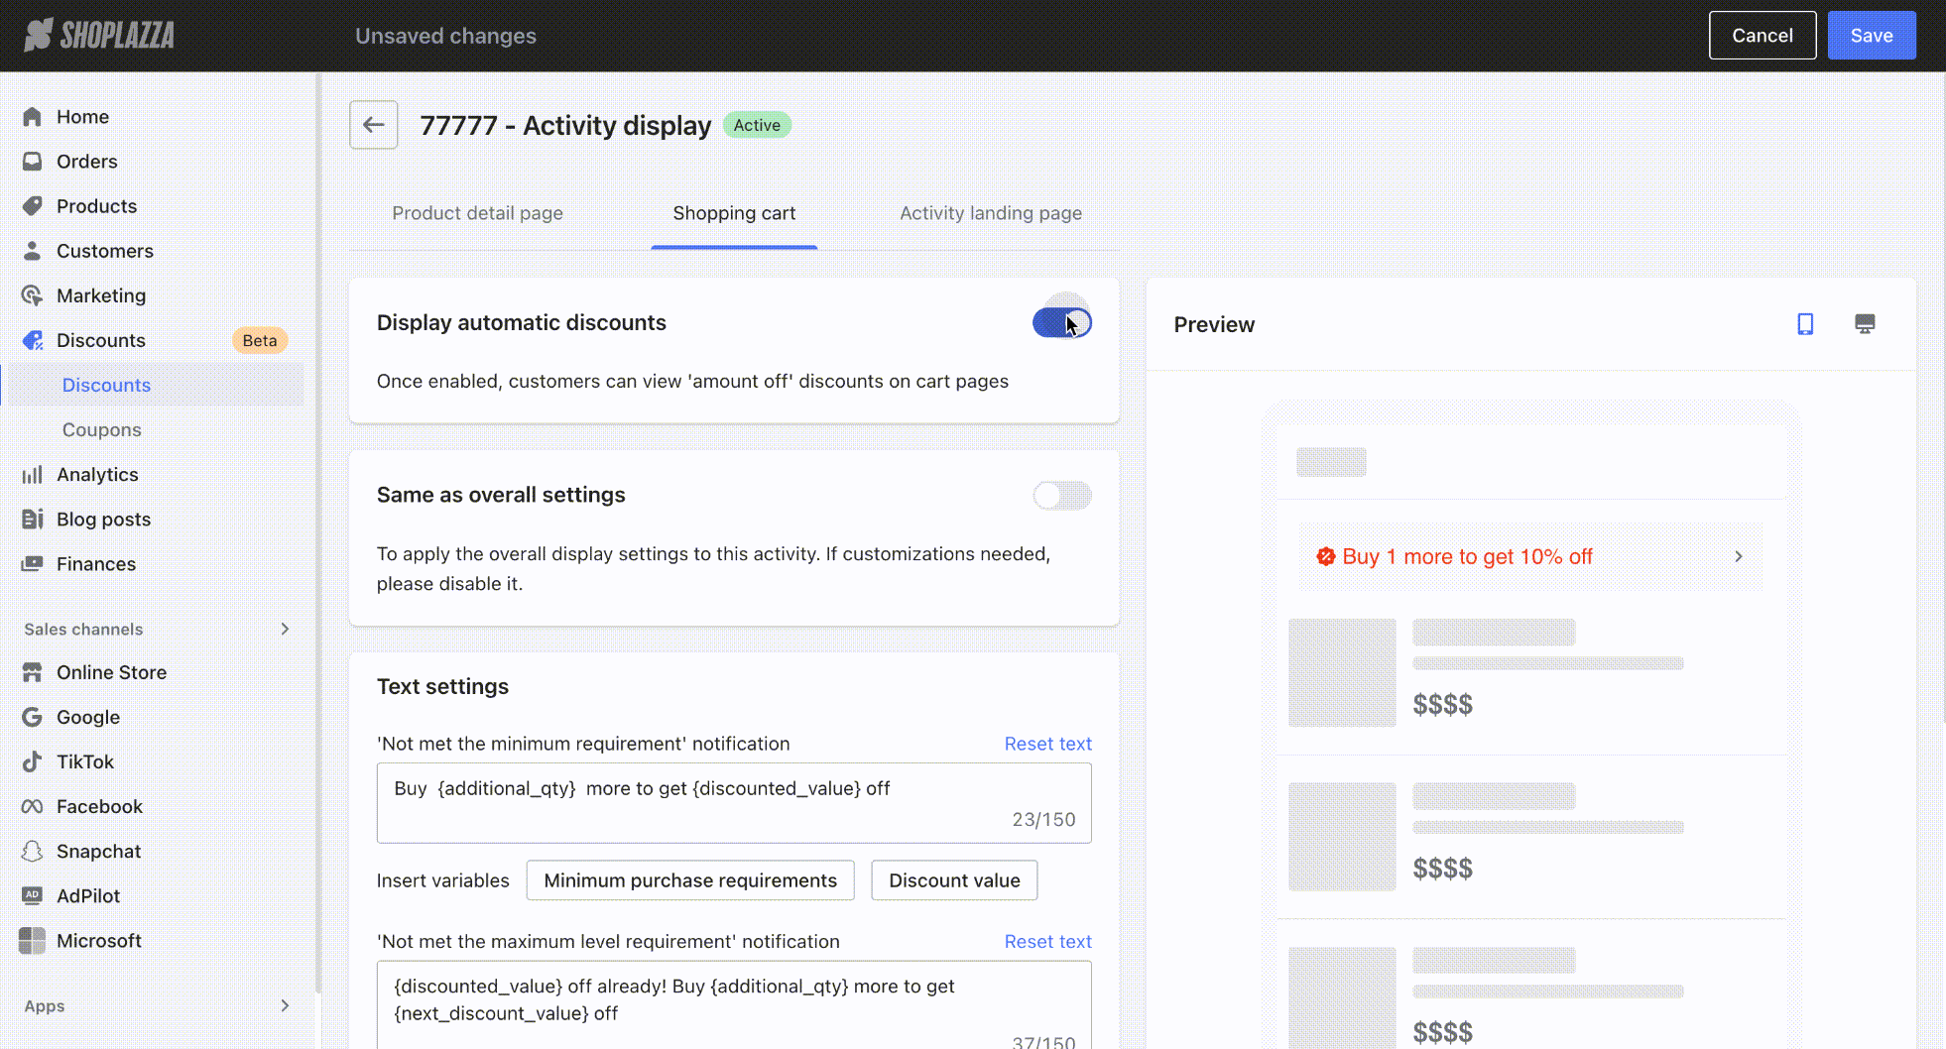Image resolution: width=1946 pixels, height=1049 pixels.
Task: Insert the Discount value variable
Action: pos(953,880)
